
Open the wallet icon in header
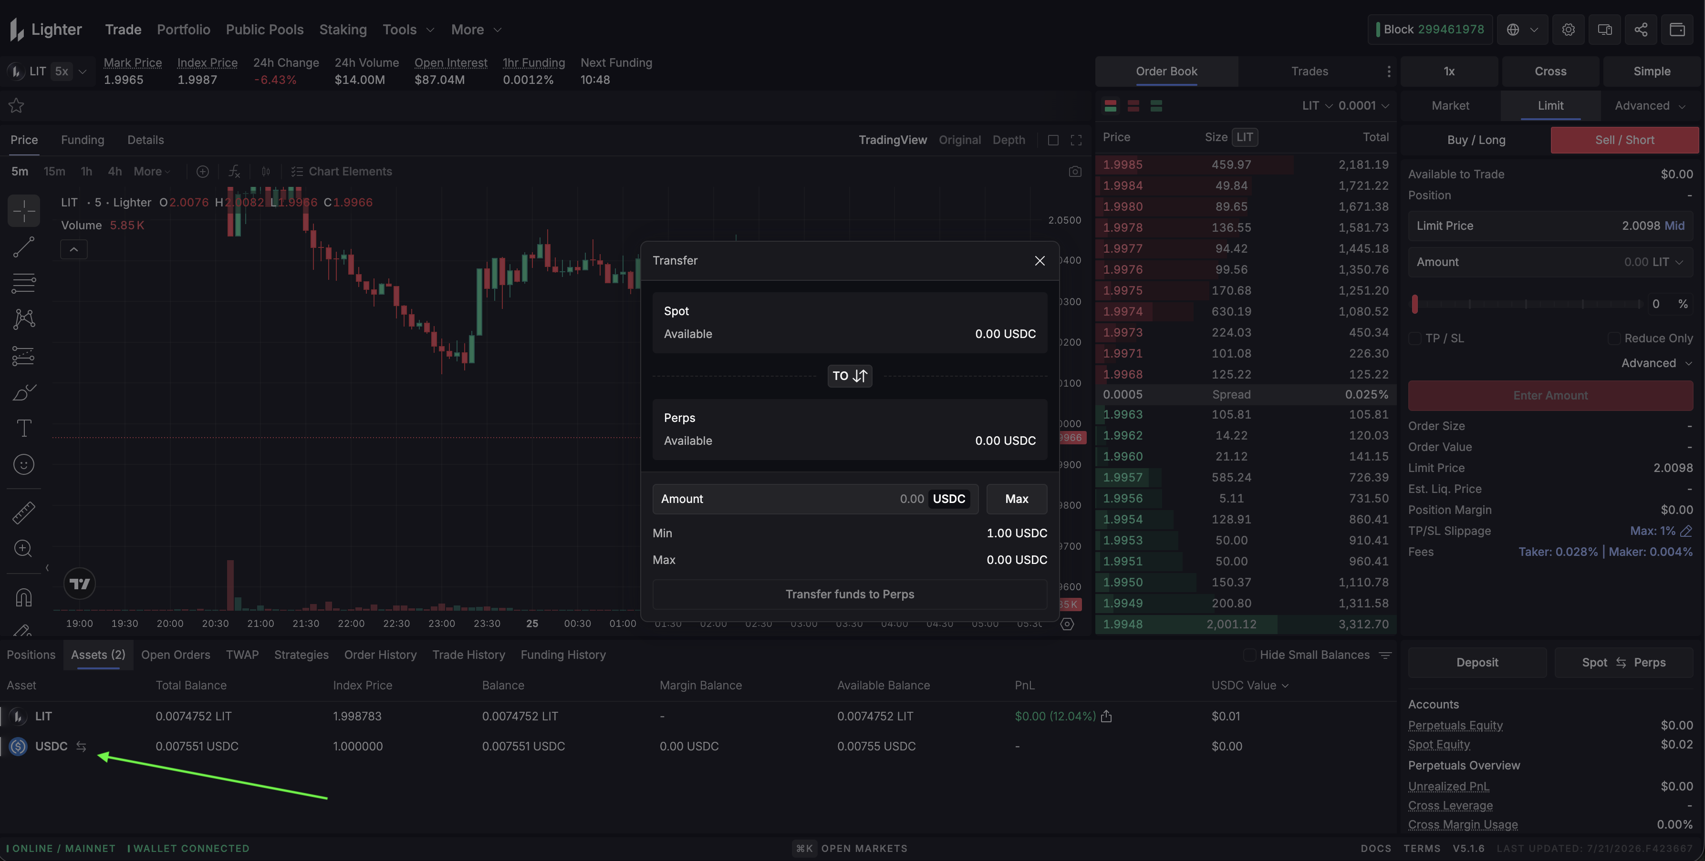pos(1676,30)
